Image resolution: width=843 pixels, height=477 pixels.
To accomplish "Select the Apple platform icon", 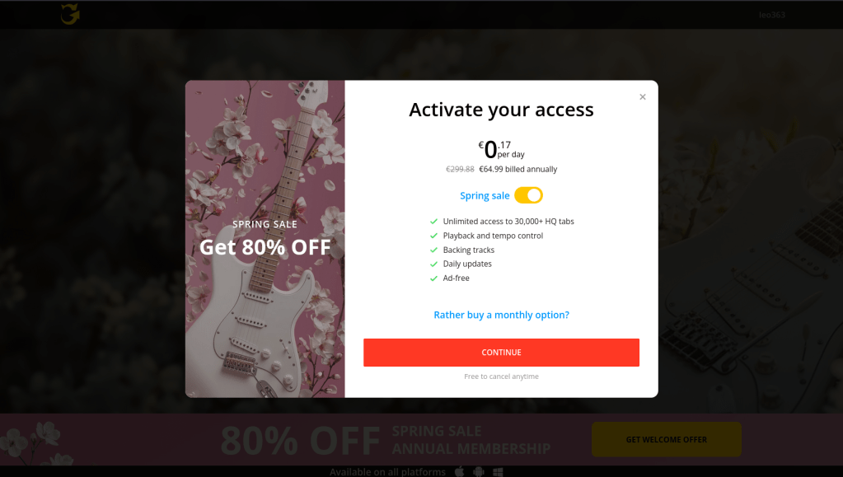I will (459, 471).
